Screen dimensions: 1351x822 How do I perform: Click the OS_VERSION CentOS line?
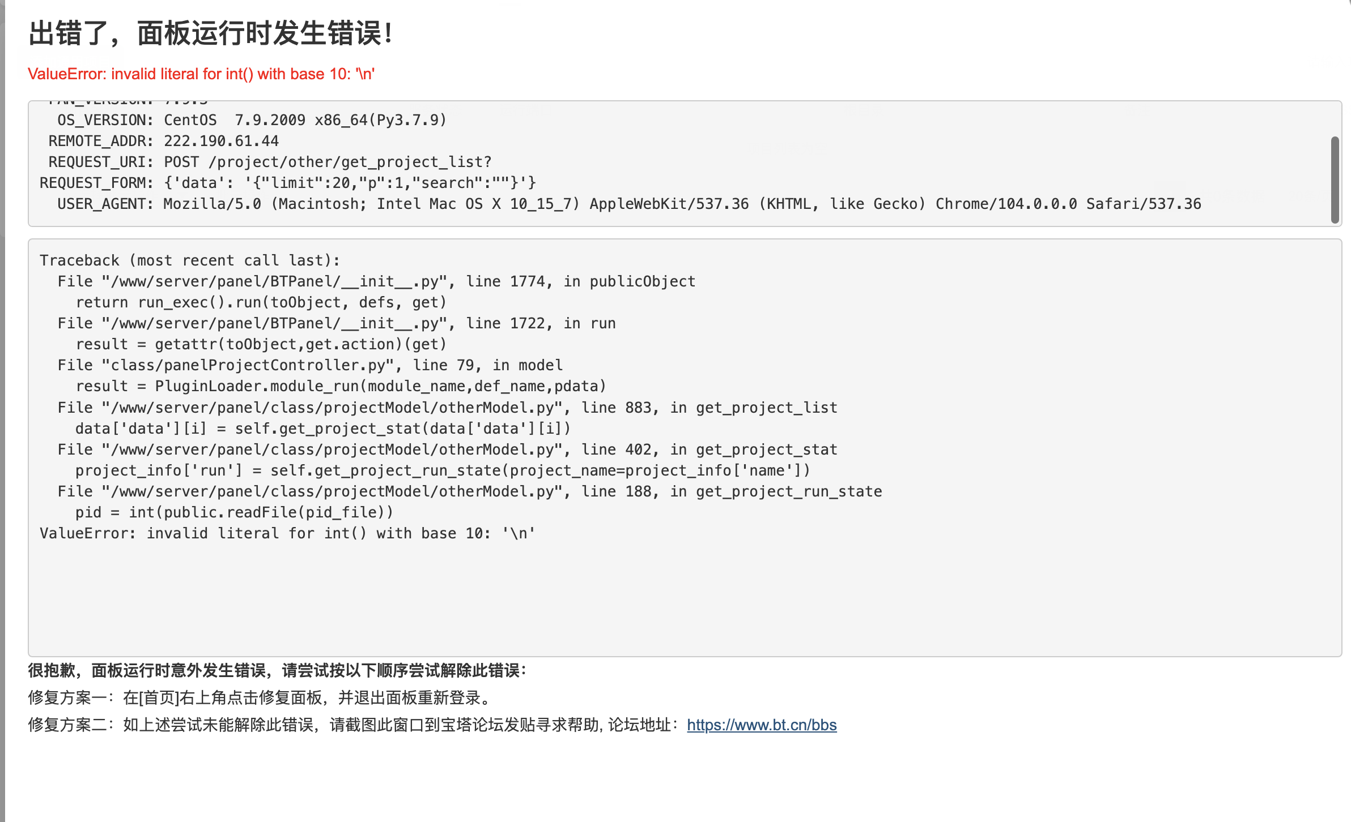point(252,120)
